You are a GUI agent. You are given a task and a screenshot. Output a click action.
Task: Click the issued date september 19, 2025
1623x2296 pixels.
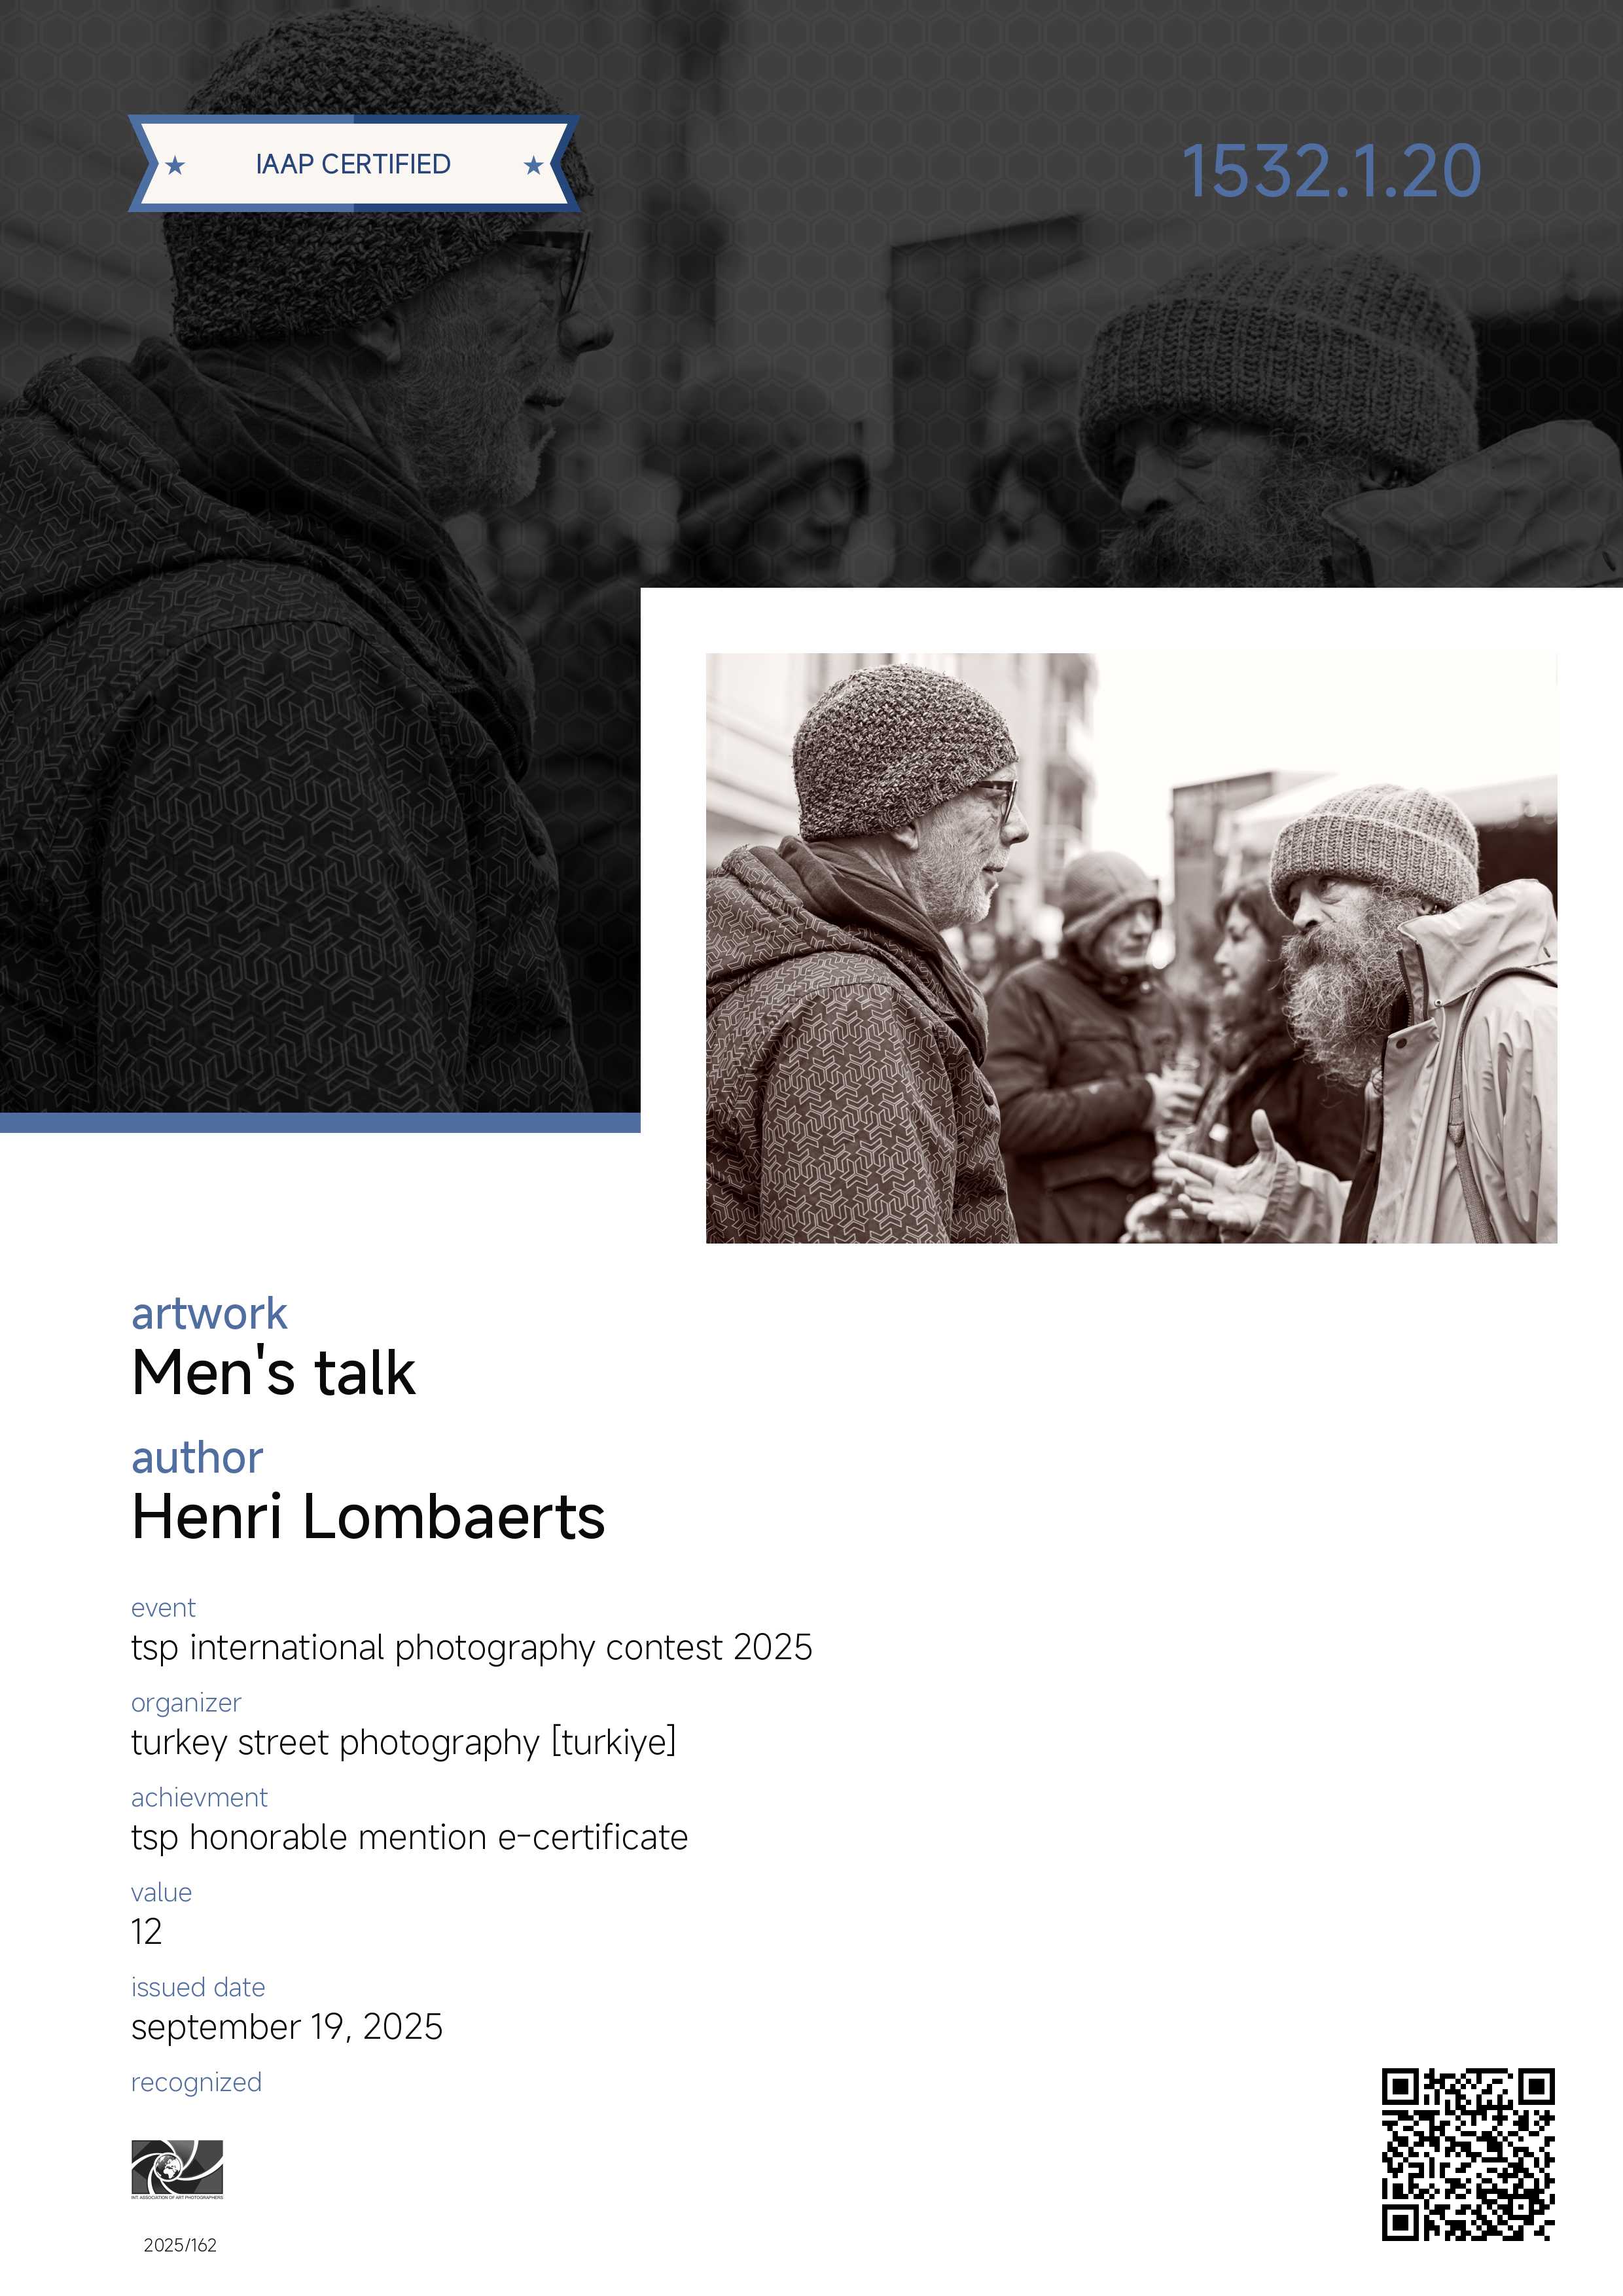[287, 2027]
